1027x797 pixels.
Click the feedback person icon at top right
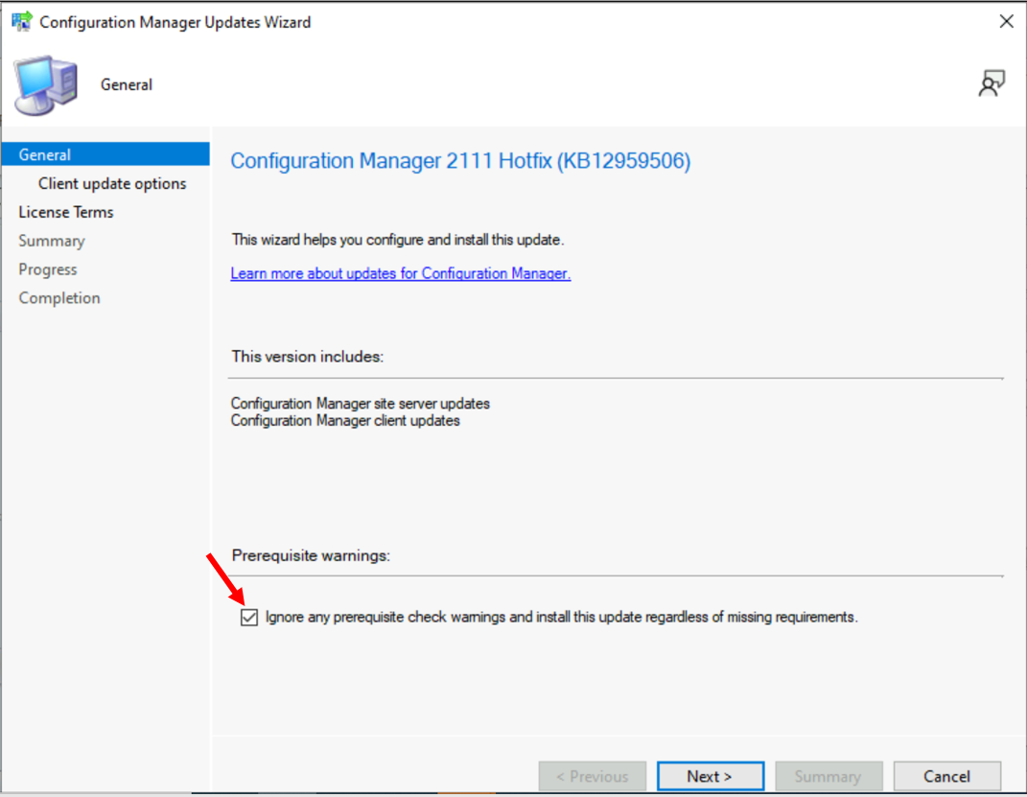tap(992, 83)
